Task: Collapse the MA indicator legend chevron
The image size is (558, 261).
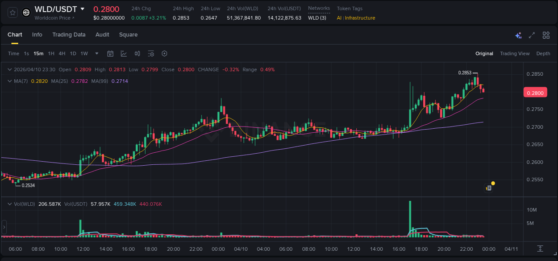Action: tap(10, 81)
